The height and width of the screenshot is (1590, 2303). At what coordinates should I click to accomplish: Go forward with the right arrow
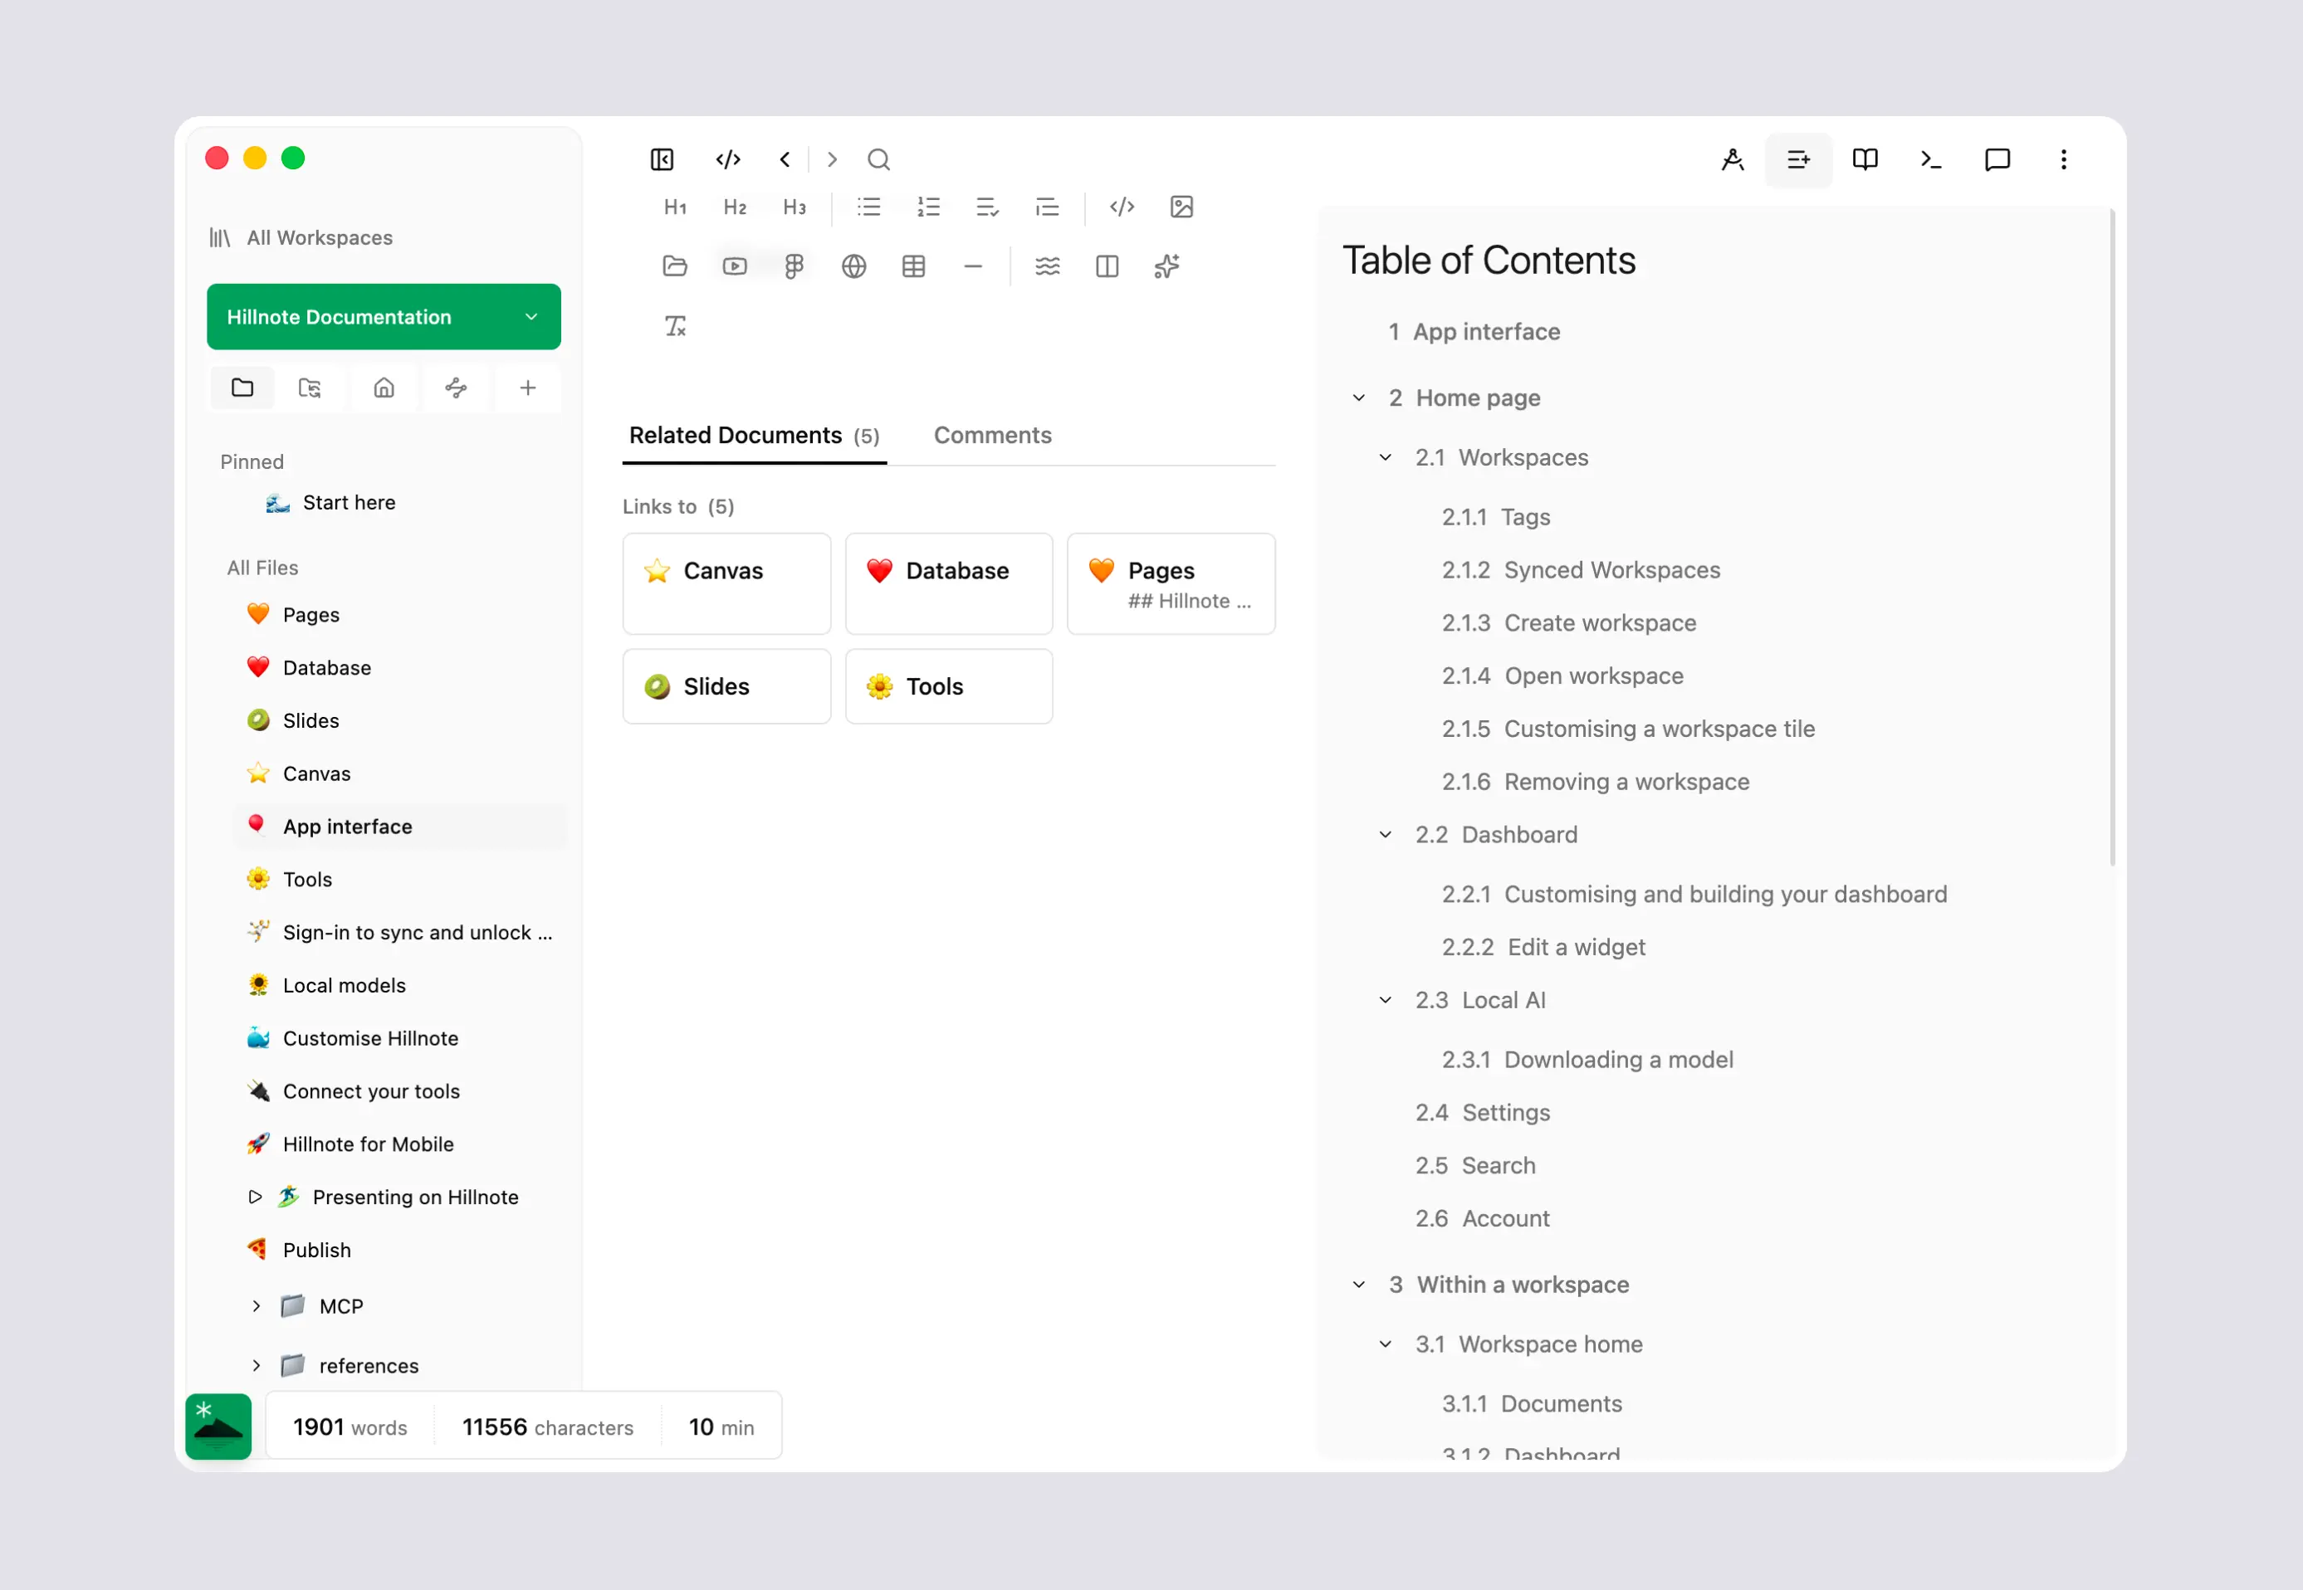[x=832, y=159]
